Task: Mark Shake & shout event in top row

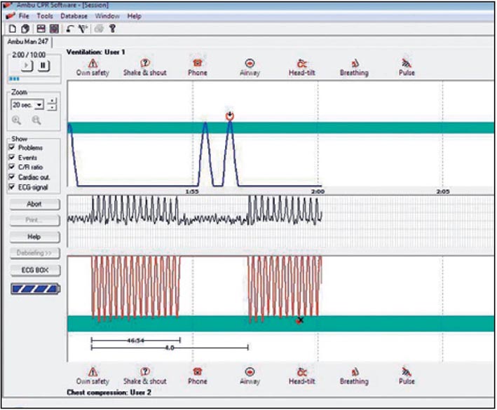Action: (x=145, y=67)
